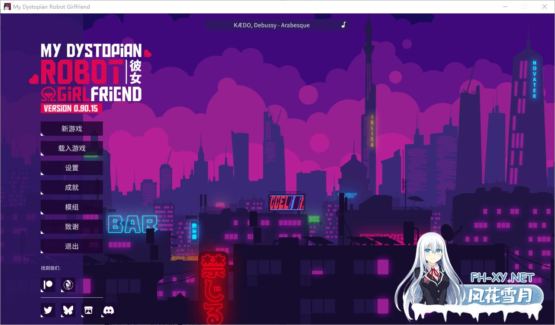Quit the game with 退出

click(72, 246)
